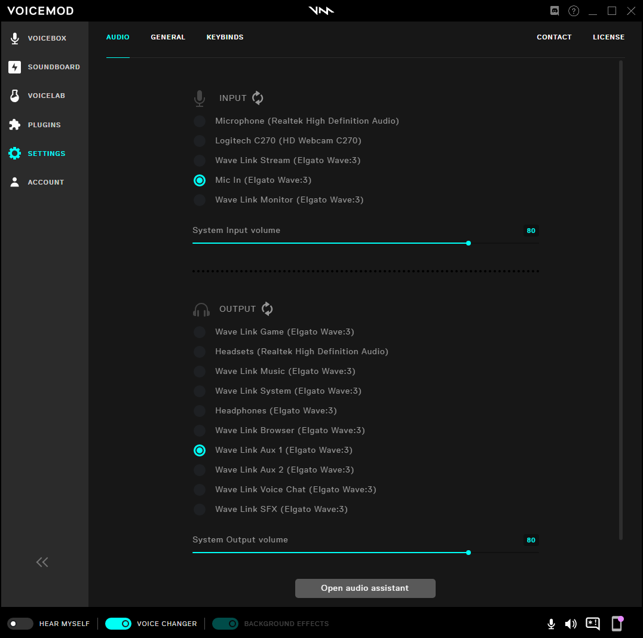
Task: Refresh the input device list
Action: tap(258, 98)
